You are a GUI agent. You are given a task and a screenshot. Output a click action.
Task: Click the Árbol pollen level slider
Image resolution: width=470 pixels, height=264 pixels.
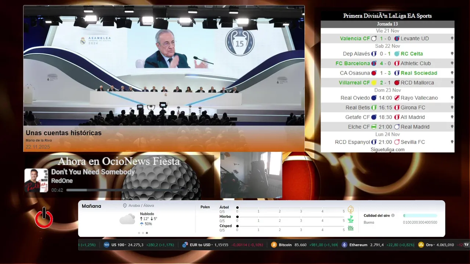(291, 208)
